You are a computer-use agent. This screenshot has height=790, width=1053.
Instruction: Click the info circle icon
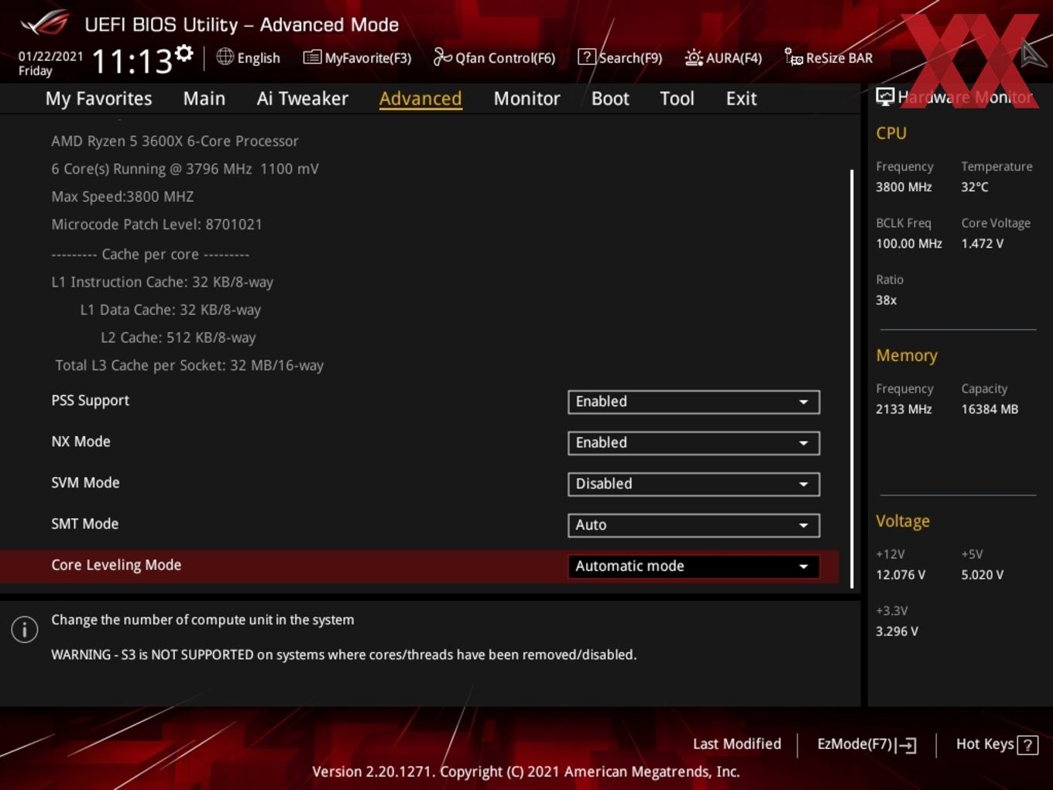click(25, 630)
